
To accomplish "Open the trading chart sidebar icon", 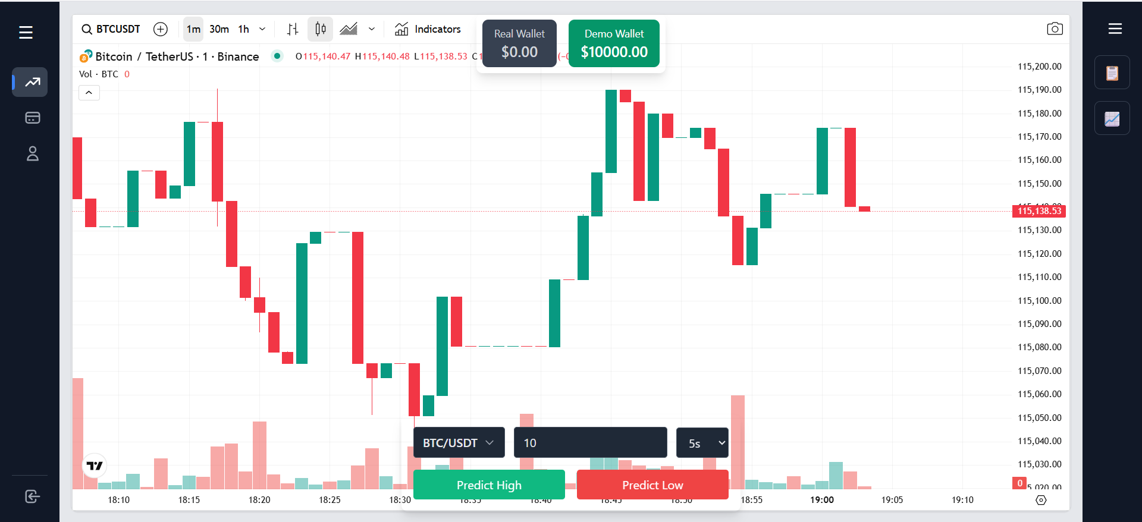I will coord(32,82).
